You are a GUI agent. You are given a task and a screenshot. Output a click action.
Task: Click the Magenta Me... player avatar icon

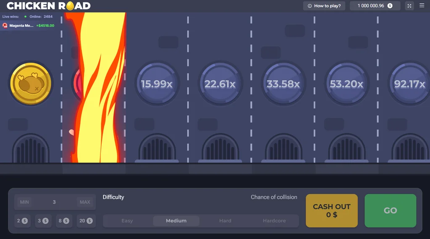click(5, 26)
